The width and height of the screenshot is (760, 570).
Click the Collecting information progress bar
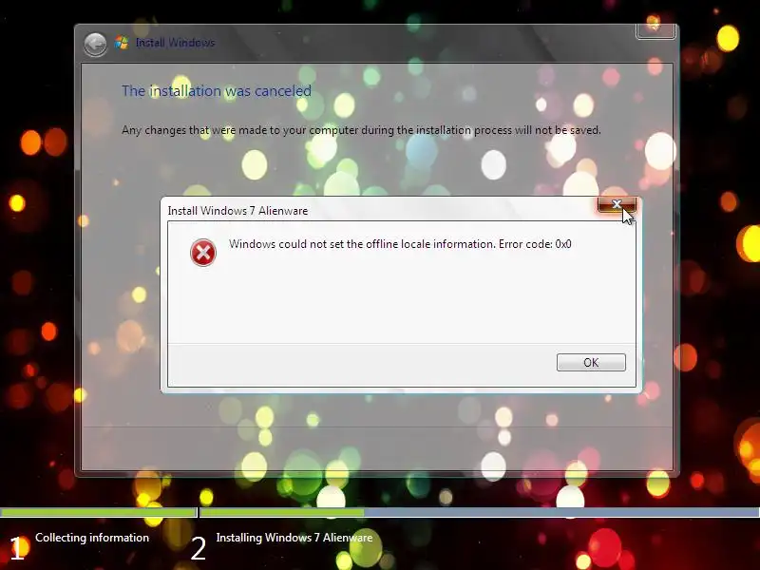99,512
